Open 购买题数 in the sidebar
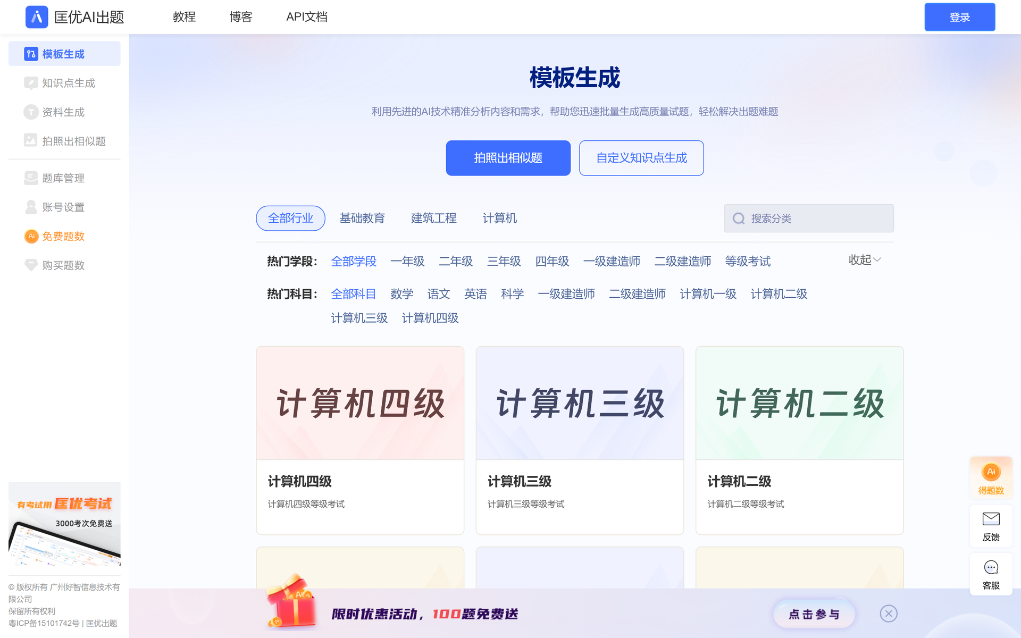 tap(64, 265)
